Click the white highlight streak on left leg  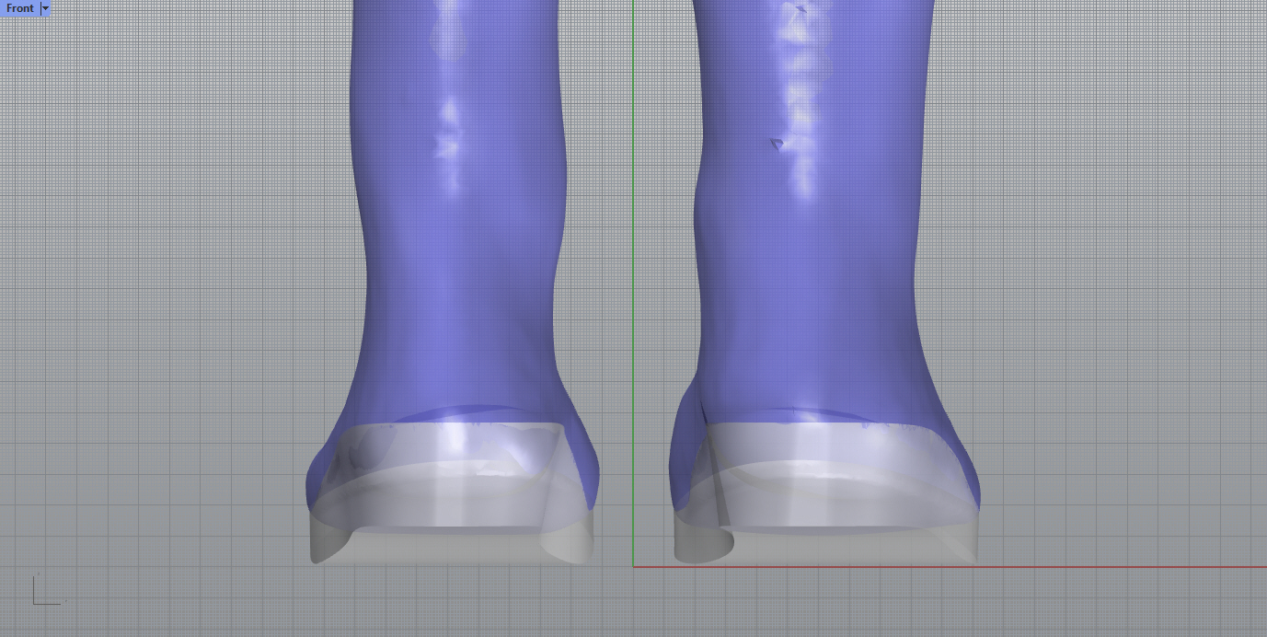tap(449, 129)
